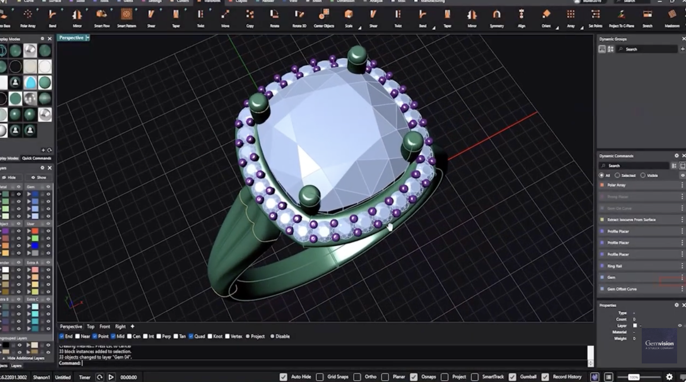The height and width of the screenshot is (382, 686).
Task: Activate the Smart Pattern tool
Action: (x=127, y=18)
